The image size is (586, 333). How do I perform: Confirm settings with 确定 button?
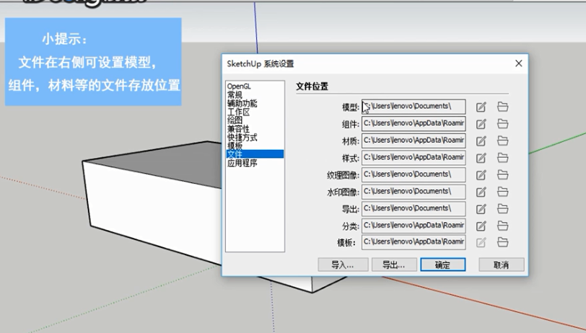[443, 265]
